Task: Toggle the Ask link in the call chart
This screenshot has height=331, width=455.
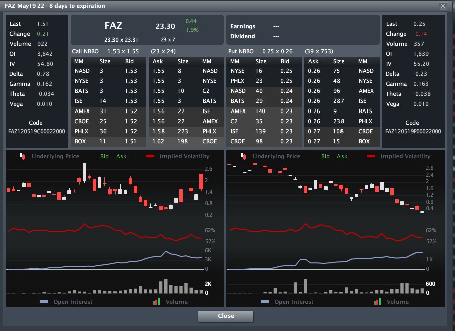Action: coord(121,156)
